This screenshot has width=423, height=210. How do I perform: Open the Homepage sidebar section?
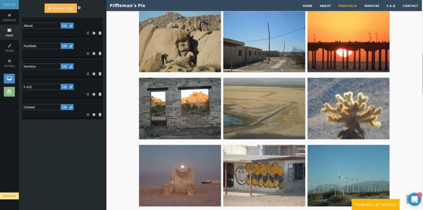click(10, 17)
